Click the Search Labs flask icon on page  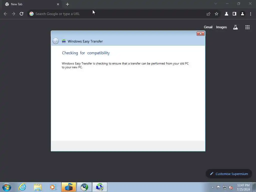click(x=235, y=27)
